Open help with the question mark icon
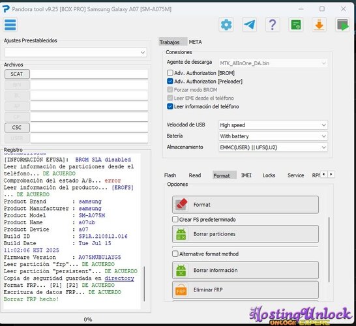Image resolution: width=356 pixels, height=326 pixels. [273, 25]
